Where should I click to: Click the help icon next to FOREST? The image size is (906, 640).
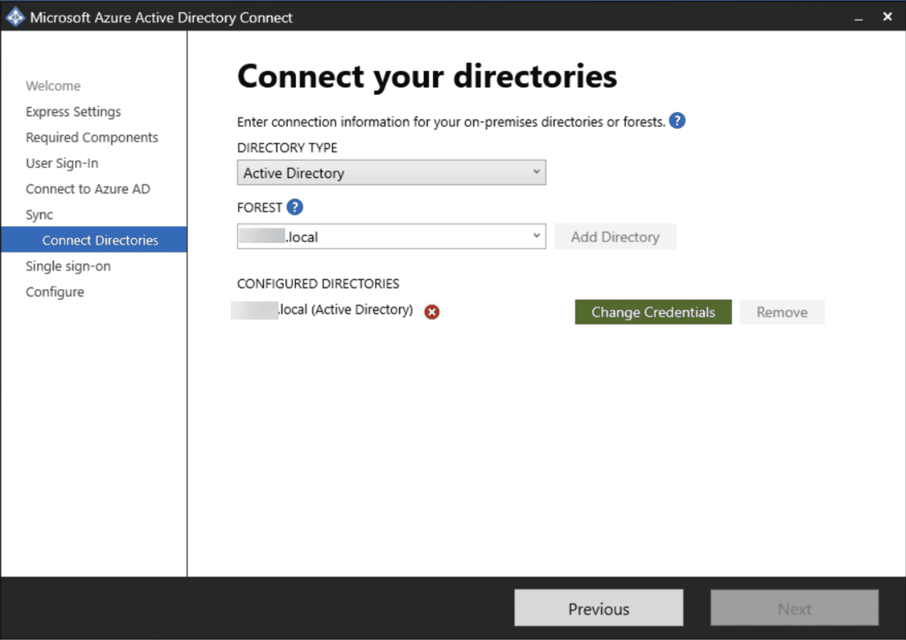point(295,207)
